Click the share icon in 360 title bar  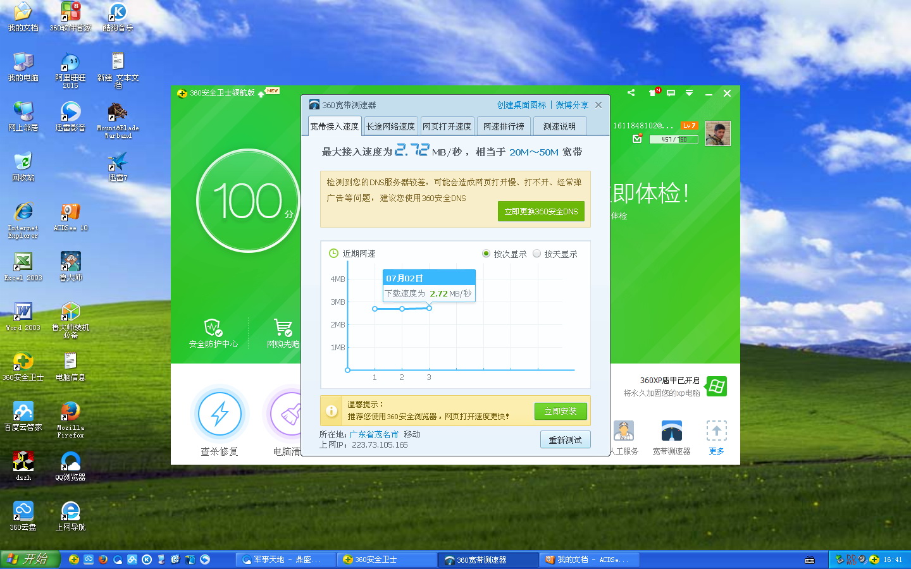[x=631, y=93]
